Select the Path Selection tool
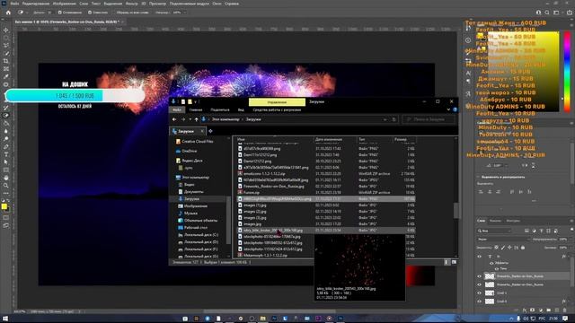Viewport: 575px width, 323px height. point(6,161)
